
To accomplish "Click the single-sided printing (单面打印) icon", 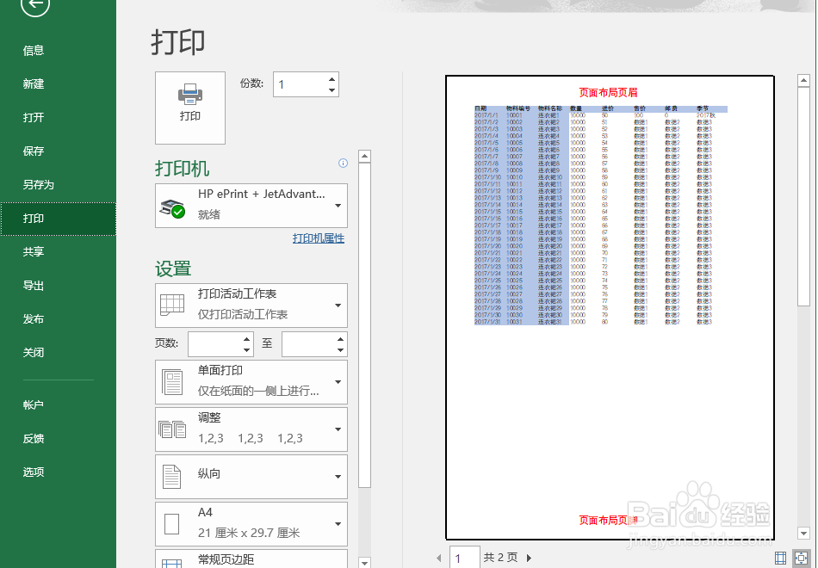I will click(x=171, y=381).
